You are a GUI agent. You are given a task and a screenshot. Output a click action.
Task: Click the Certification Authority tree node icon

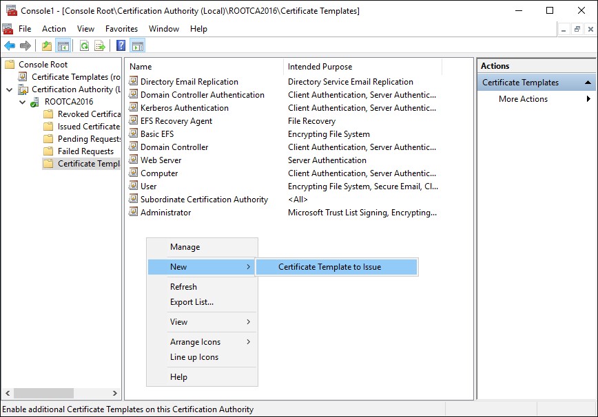tap(23, 90)
